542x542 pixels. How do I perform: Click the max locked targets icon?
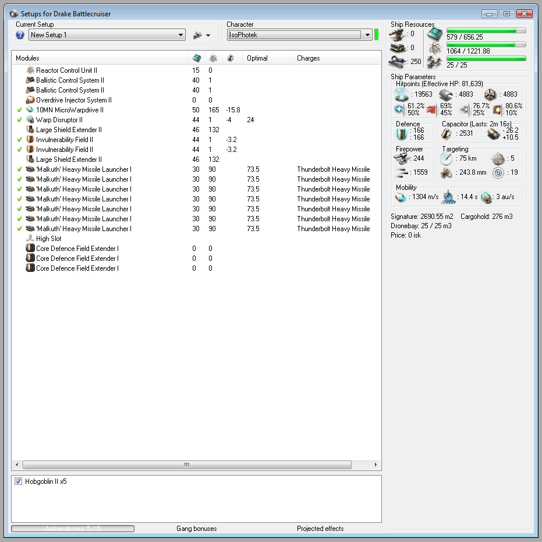point(498,159)
